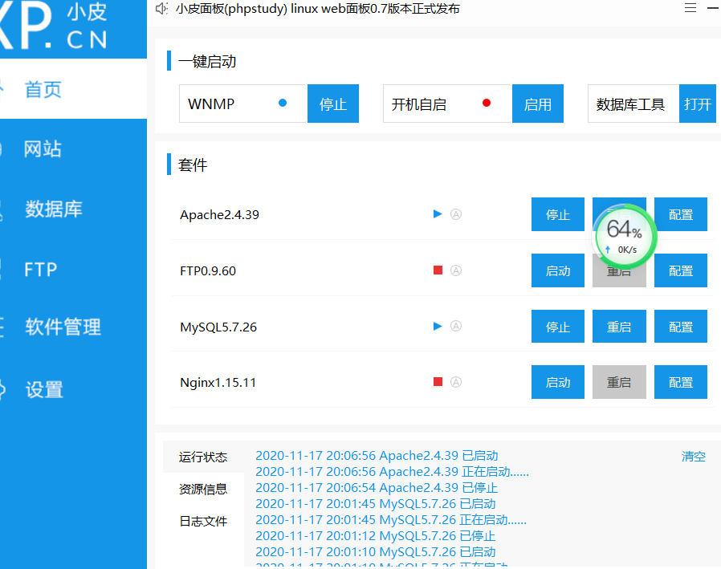This screenshot has height=569, width=721.
Task: Click log entry 20:06:56 Apache2.4.39 已启动
Action: (x=377, y=456)
